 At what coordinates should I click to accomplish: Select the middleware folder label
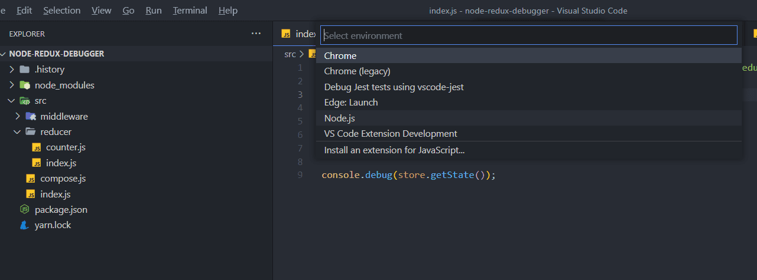point(64,116)
